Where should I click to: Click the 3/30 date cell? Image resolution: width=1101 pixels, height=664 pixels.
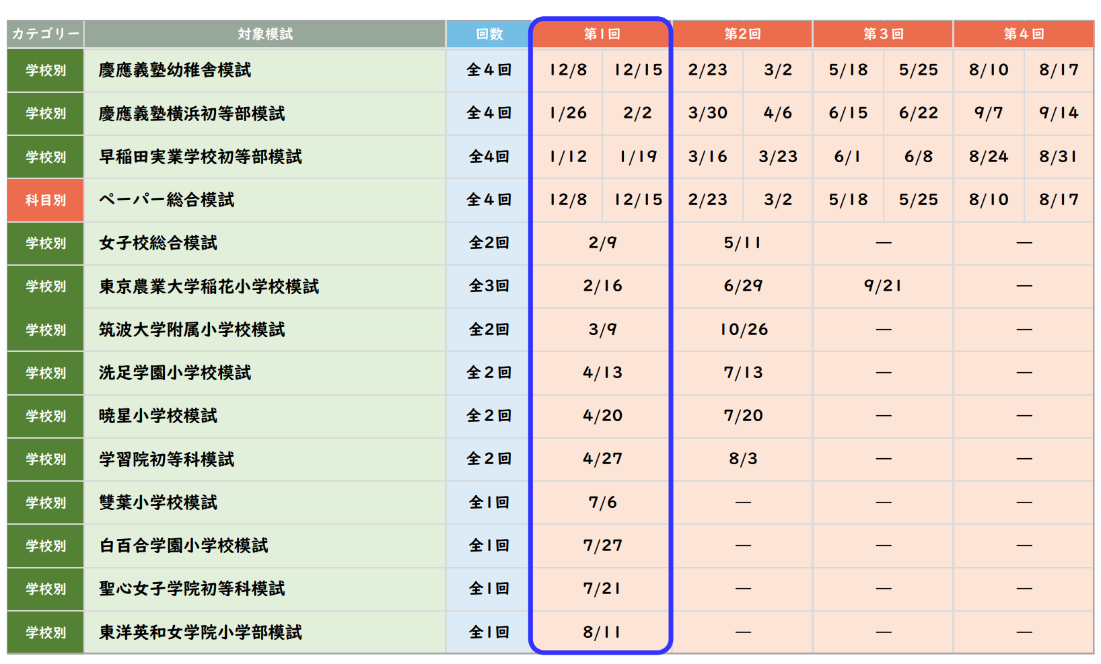[708, 113]
